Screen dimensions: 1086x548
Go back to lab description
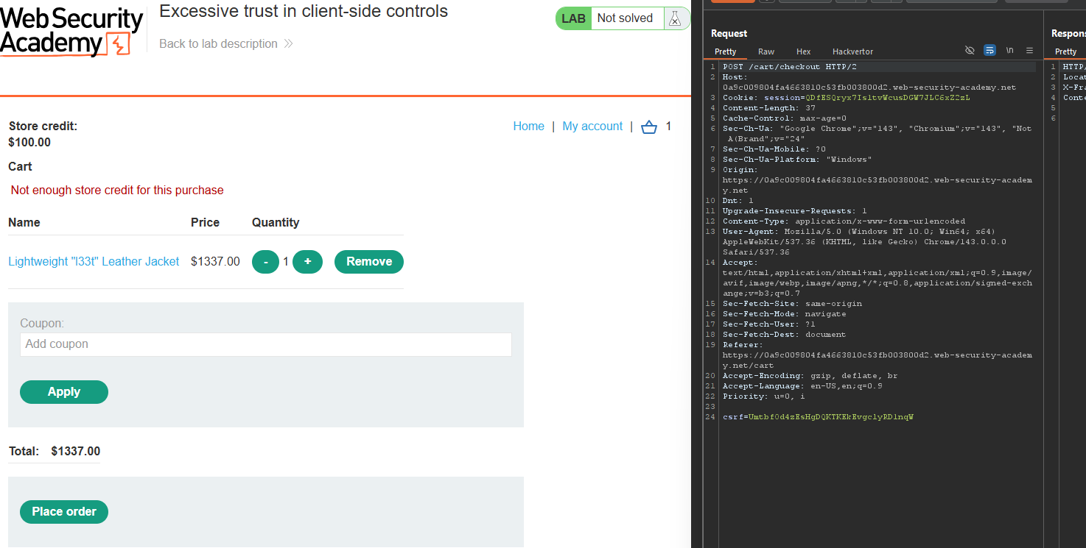tap(218, 44)
